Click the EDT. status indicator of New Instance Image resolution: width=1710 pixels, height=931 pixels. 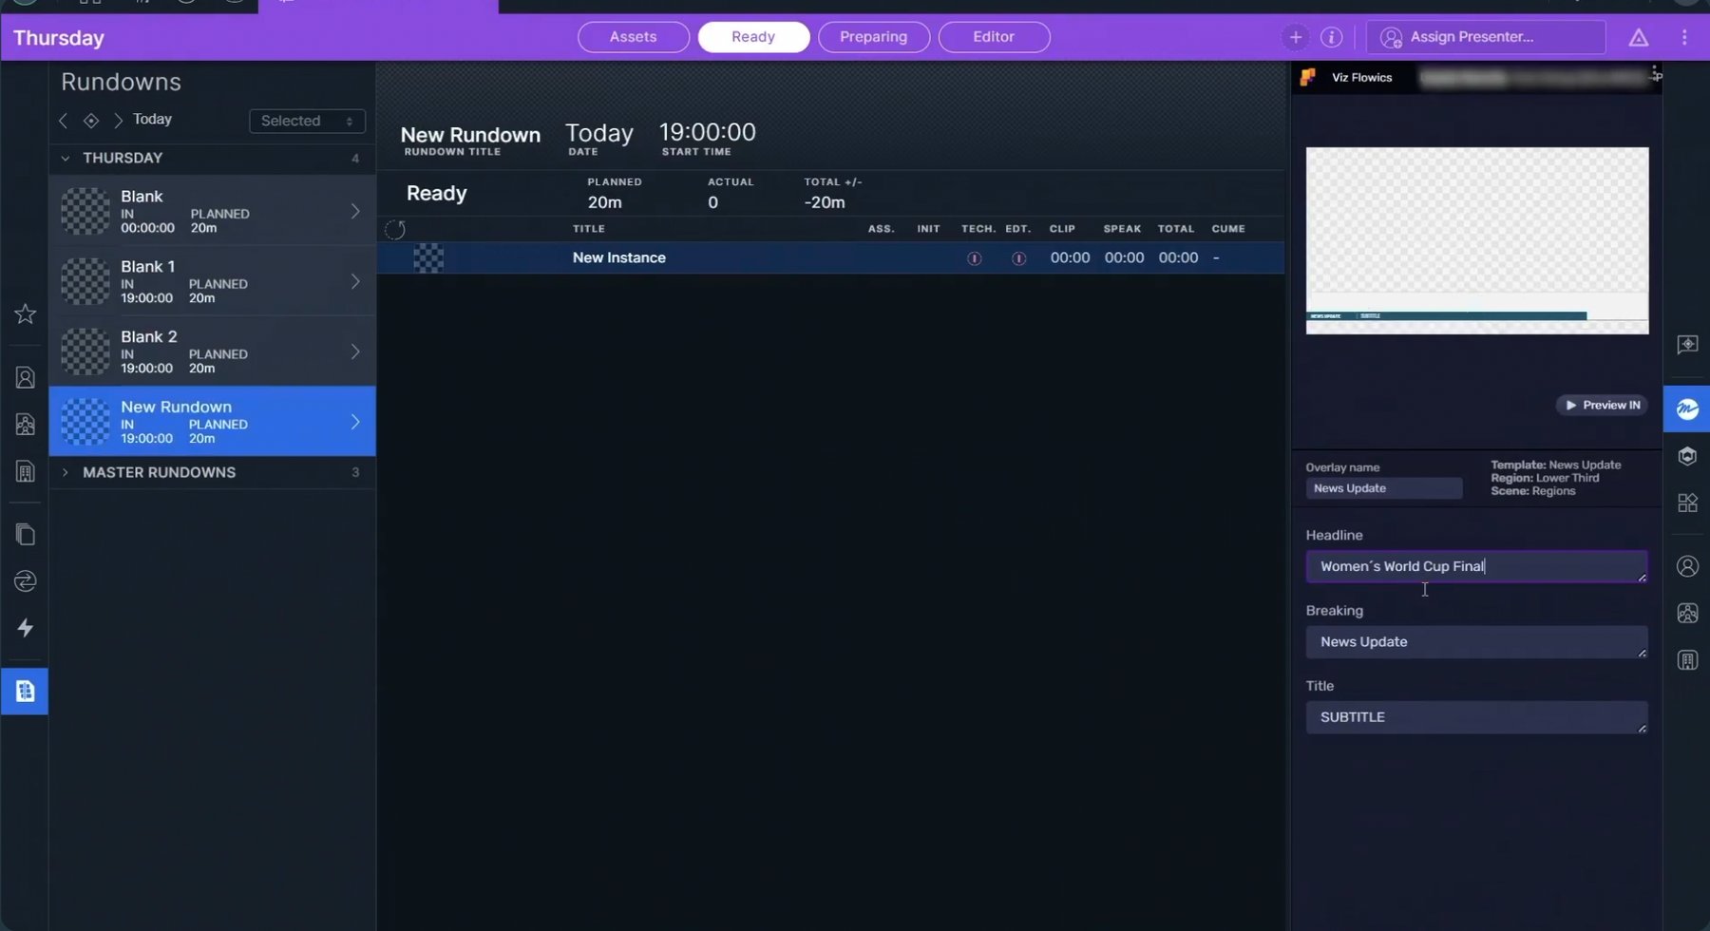pos(1018,258)
